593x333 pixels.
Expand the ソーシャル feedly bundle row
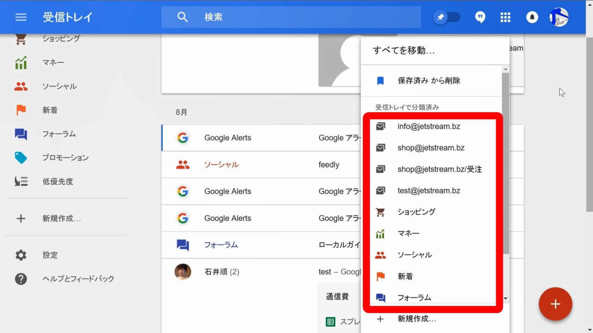[x=259, y=165]
